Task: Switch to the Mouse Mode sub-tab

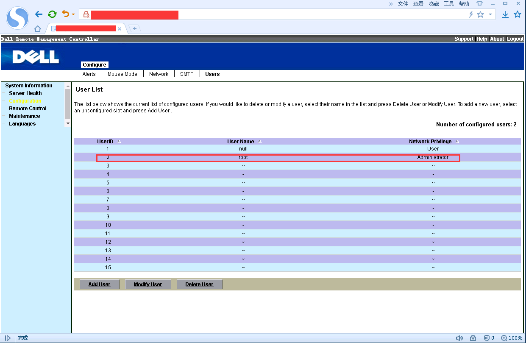Action: pyautogui.click(x=122, y=74)
